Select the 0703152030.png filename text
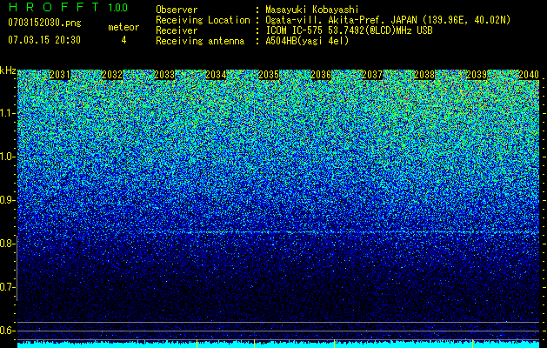The image size is (547, 348). (44, 23)
